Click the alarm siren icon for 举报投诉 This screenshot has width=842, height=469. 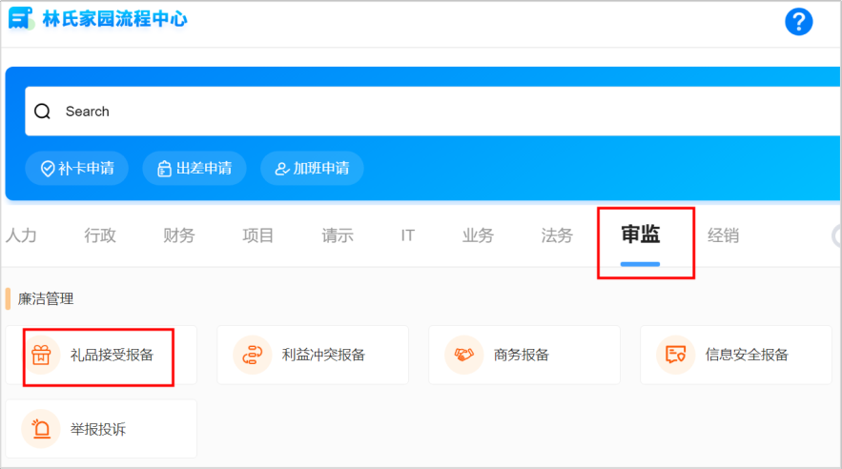click(41, 429)
